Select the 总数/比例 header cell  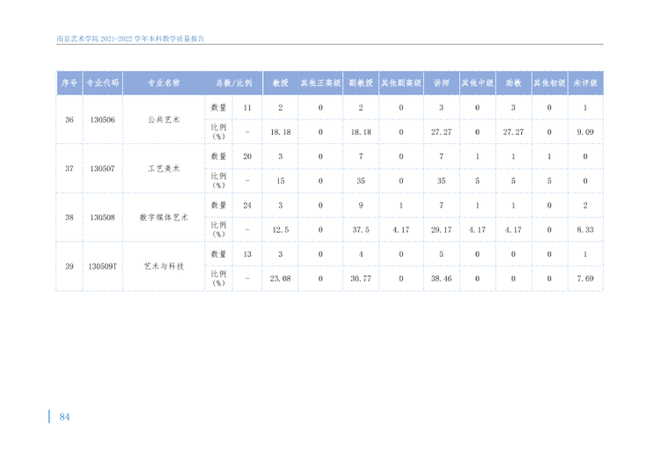point(233,83)
